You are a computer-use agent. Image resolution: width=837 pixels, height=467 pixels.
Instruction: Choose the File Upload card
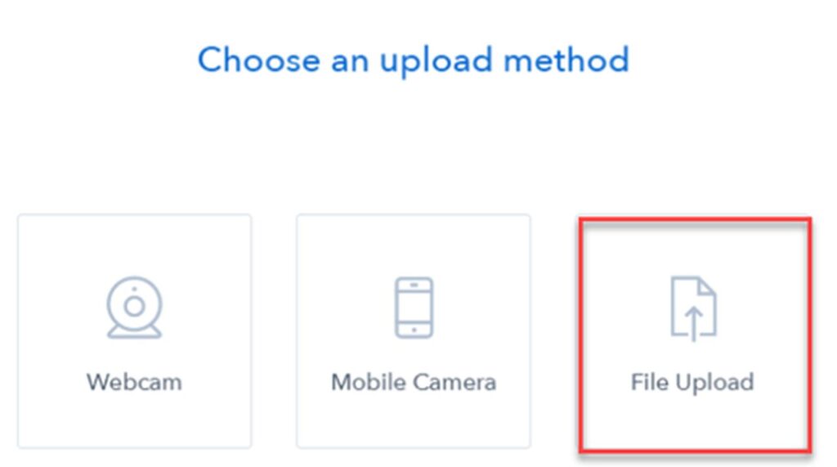[x=695, y=335]
